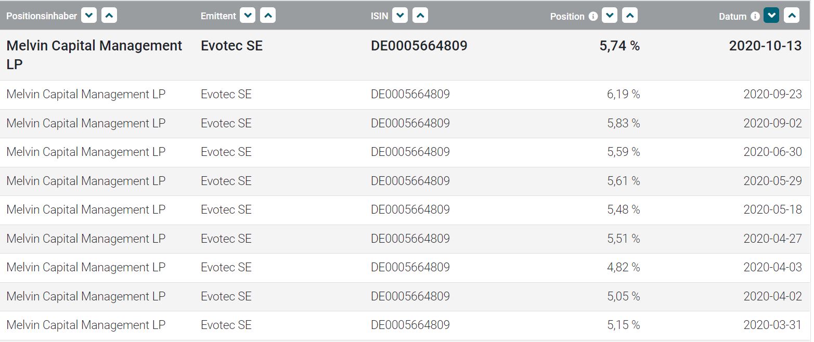Sort Positionsinhaber column ascending
814x342 pixels.
point(109,16)
